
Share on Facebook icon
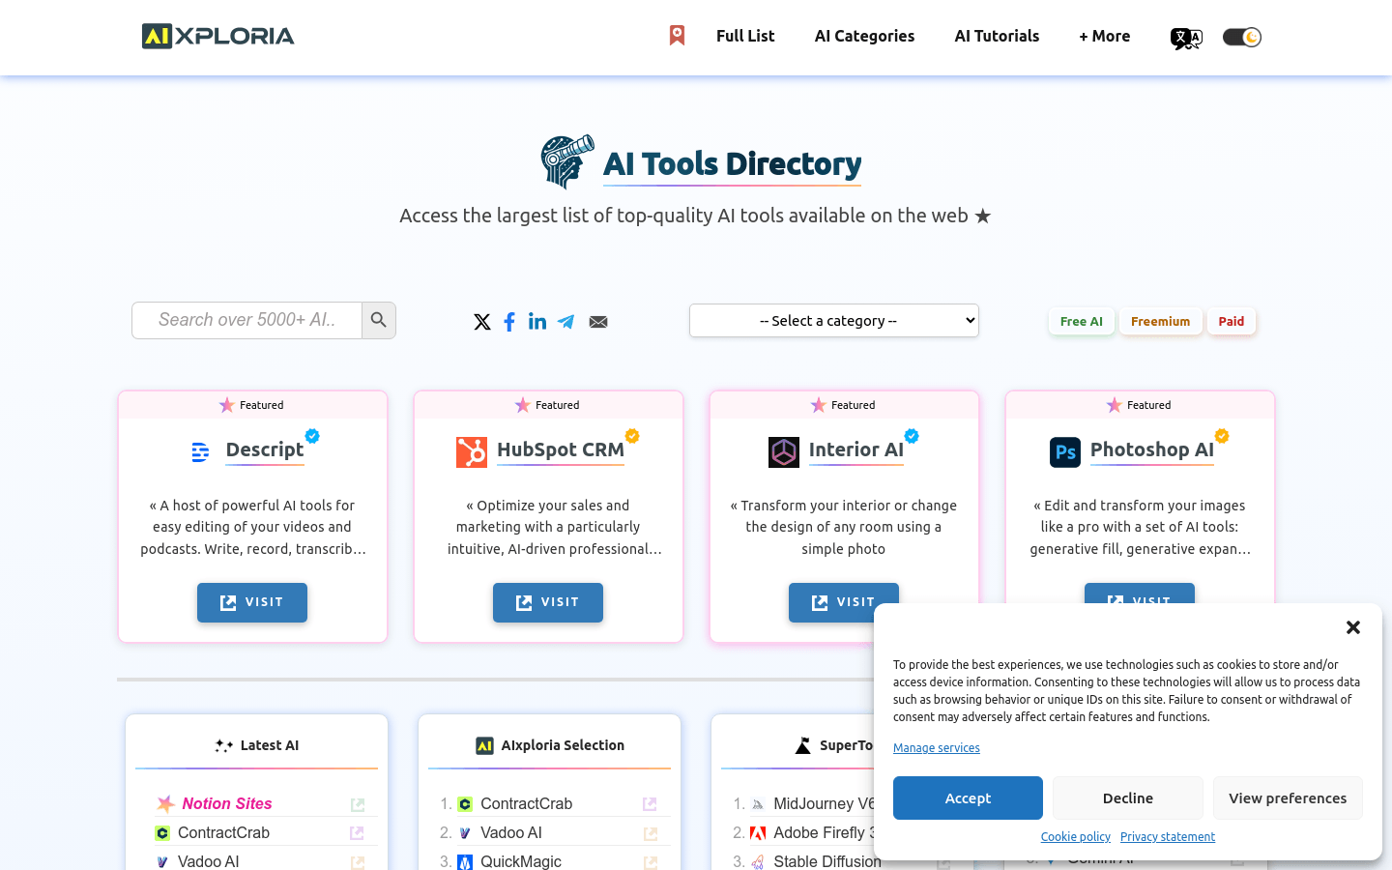(509, 322)
